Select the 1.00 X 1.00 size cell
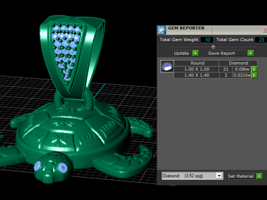This screenshot has width=267, height=200. pos(196,69)
